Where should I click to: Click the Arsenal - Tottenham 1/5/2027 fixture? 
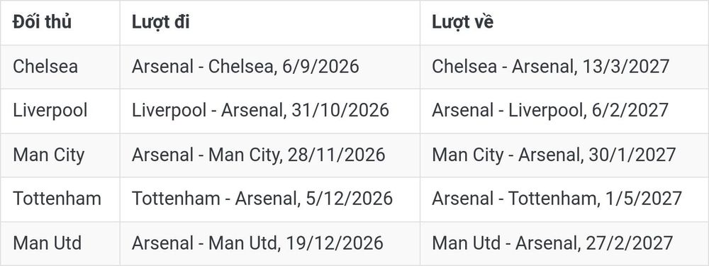pyautogui.click(x=557, y=199)
